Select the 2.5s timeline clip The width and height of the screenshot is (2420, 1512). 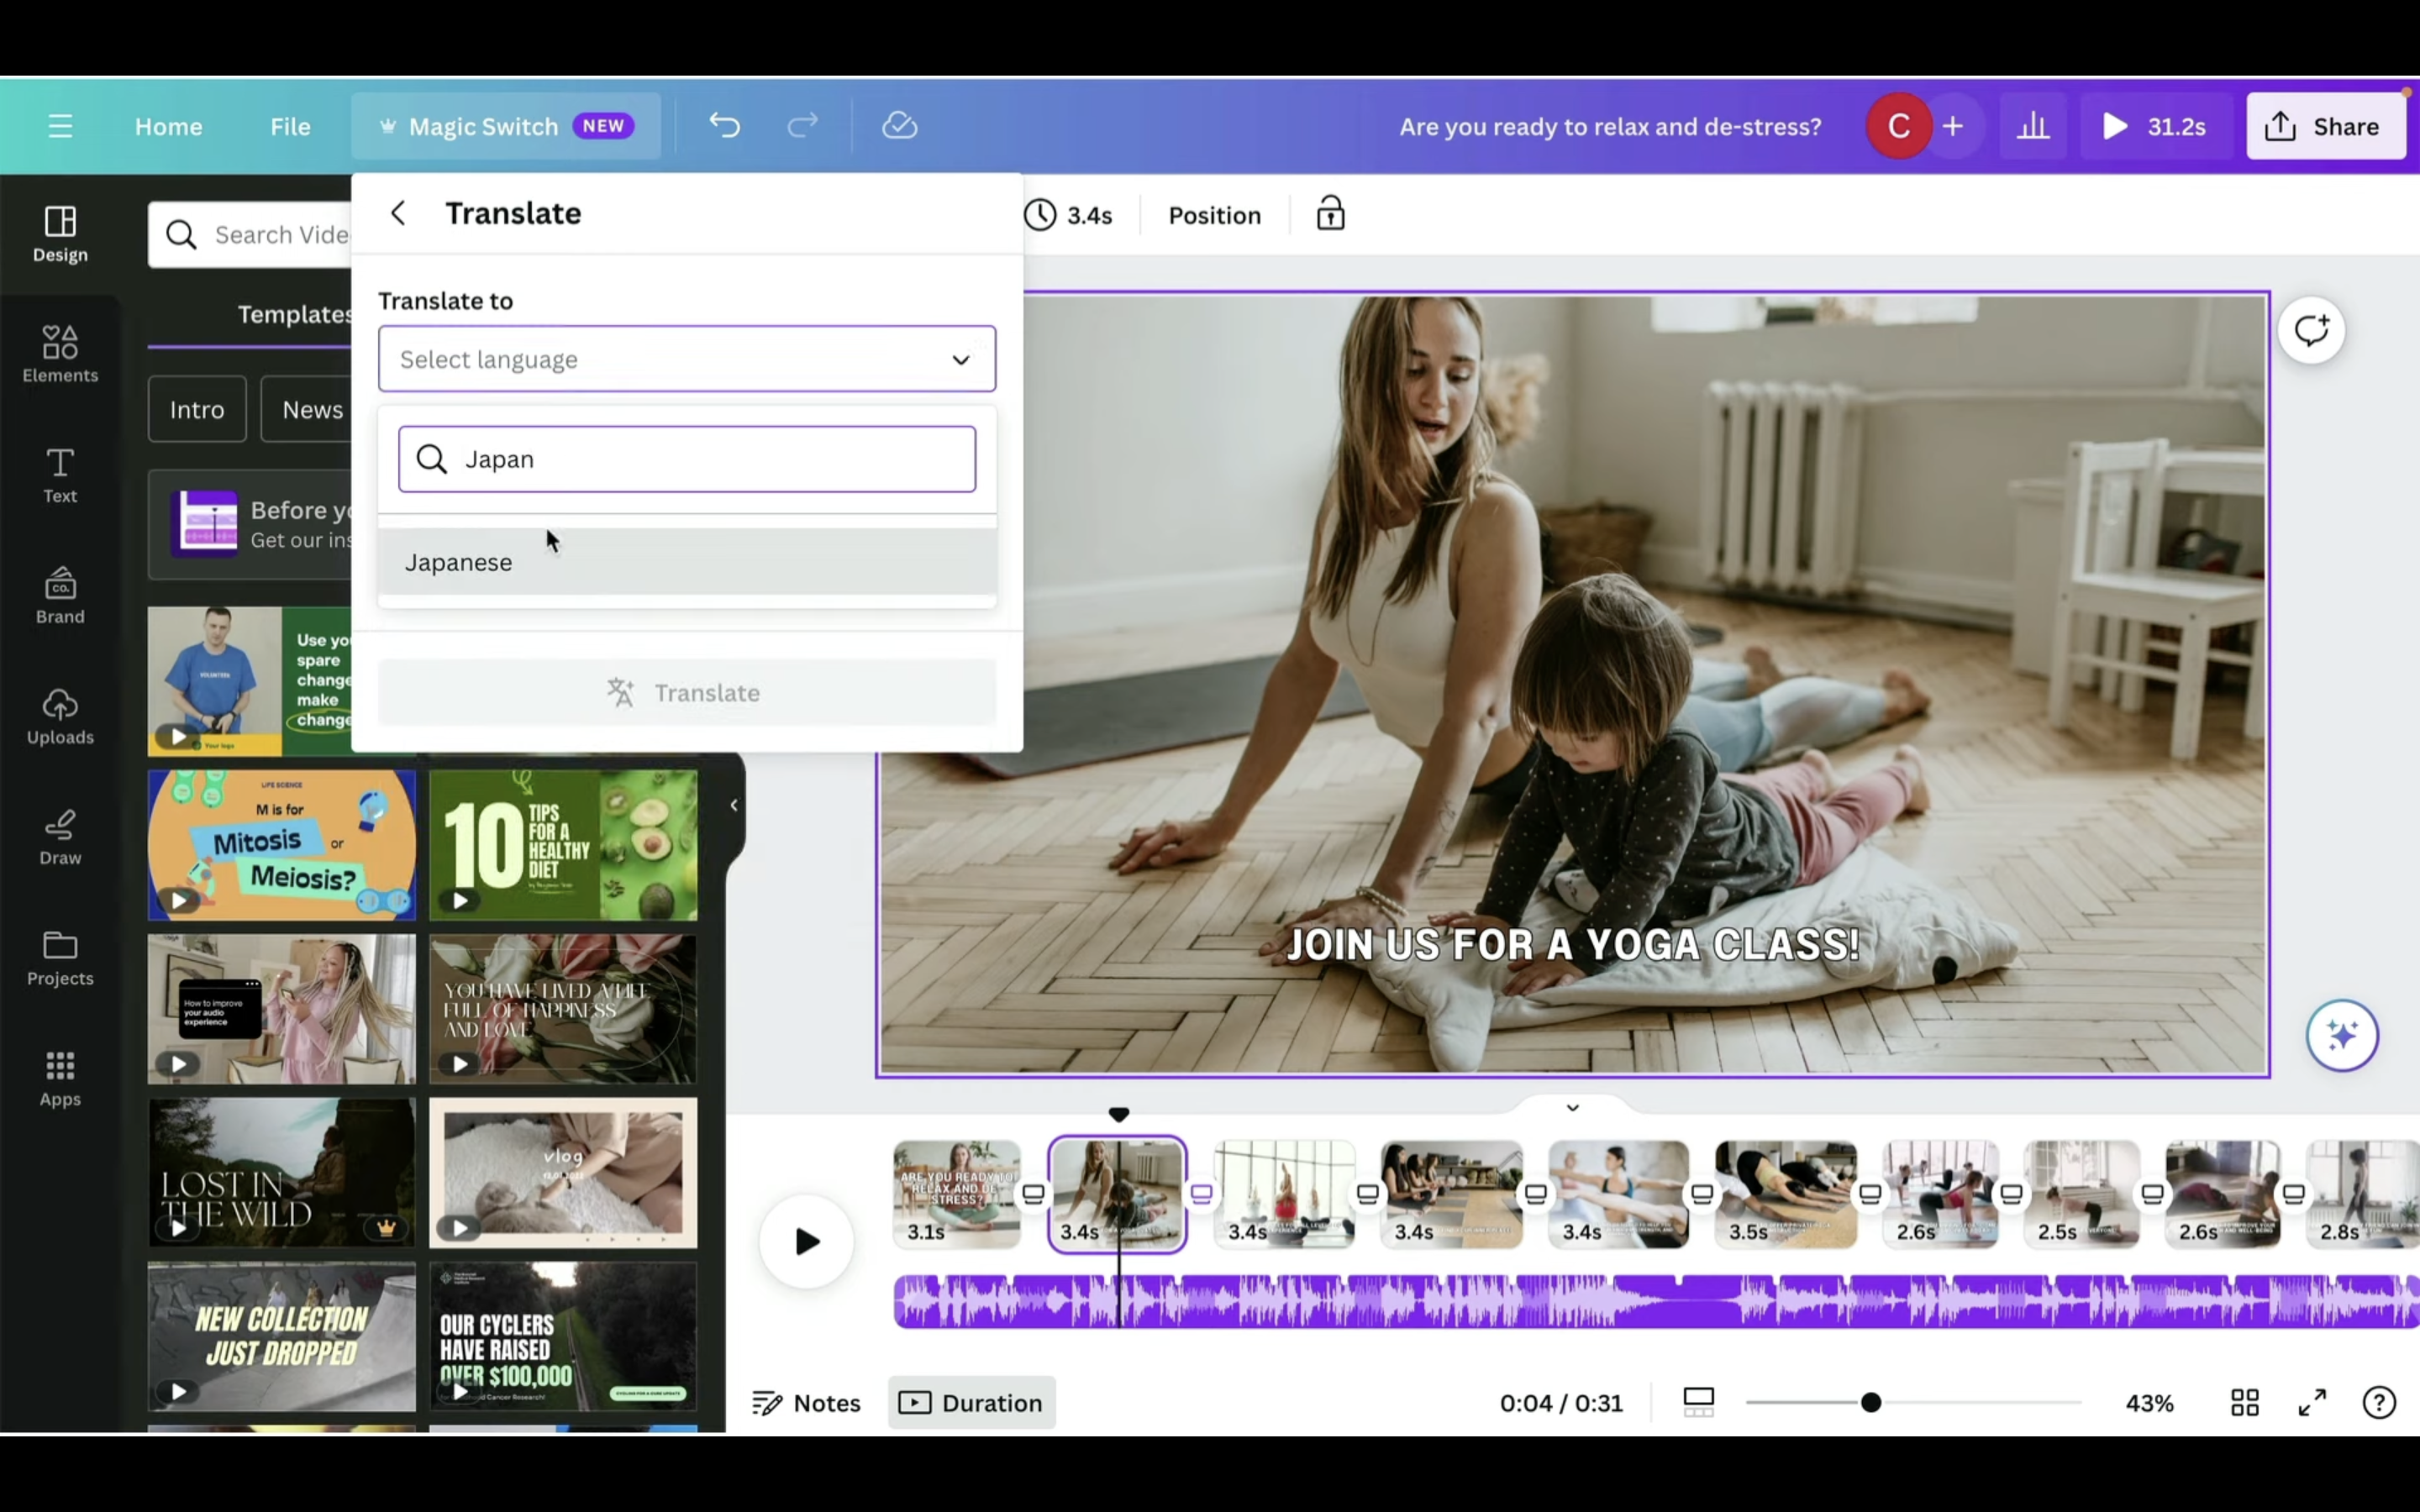[x=2081, y=1194]
